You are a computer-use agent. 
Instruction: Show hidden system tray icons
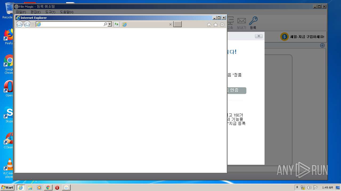pos(297,188)
